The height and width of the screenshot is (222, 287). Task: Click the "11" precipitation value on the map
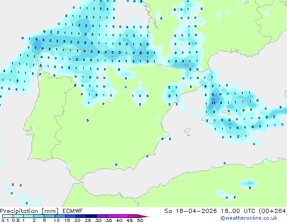pos(213,103)
